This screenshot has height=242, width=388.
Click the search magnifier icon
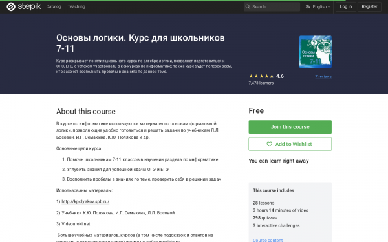tap(248, 6)
